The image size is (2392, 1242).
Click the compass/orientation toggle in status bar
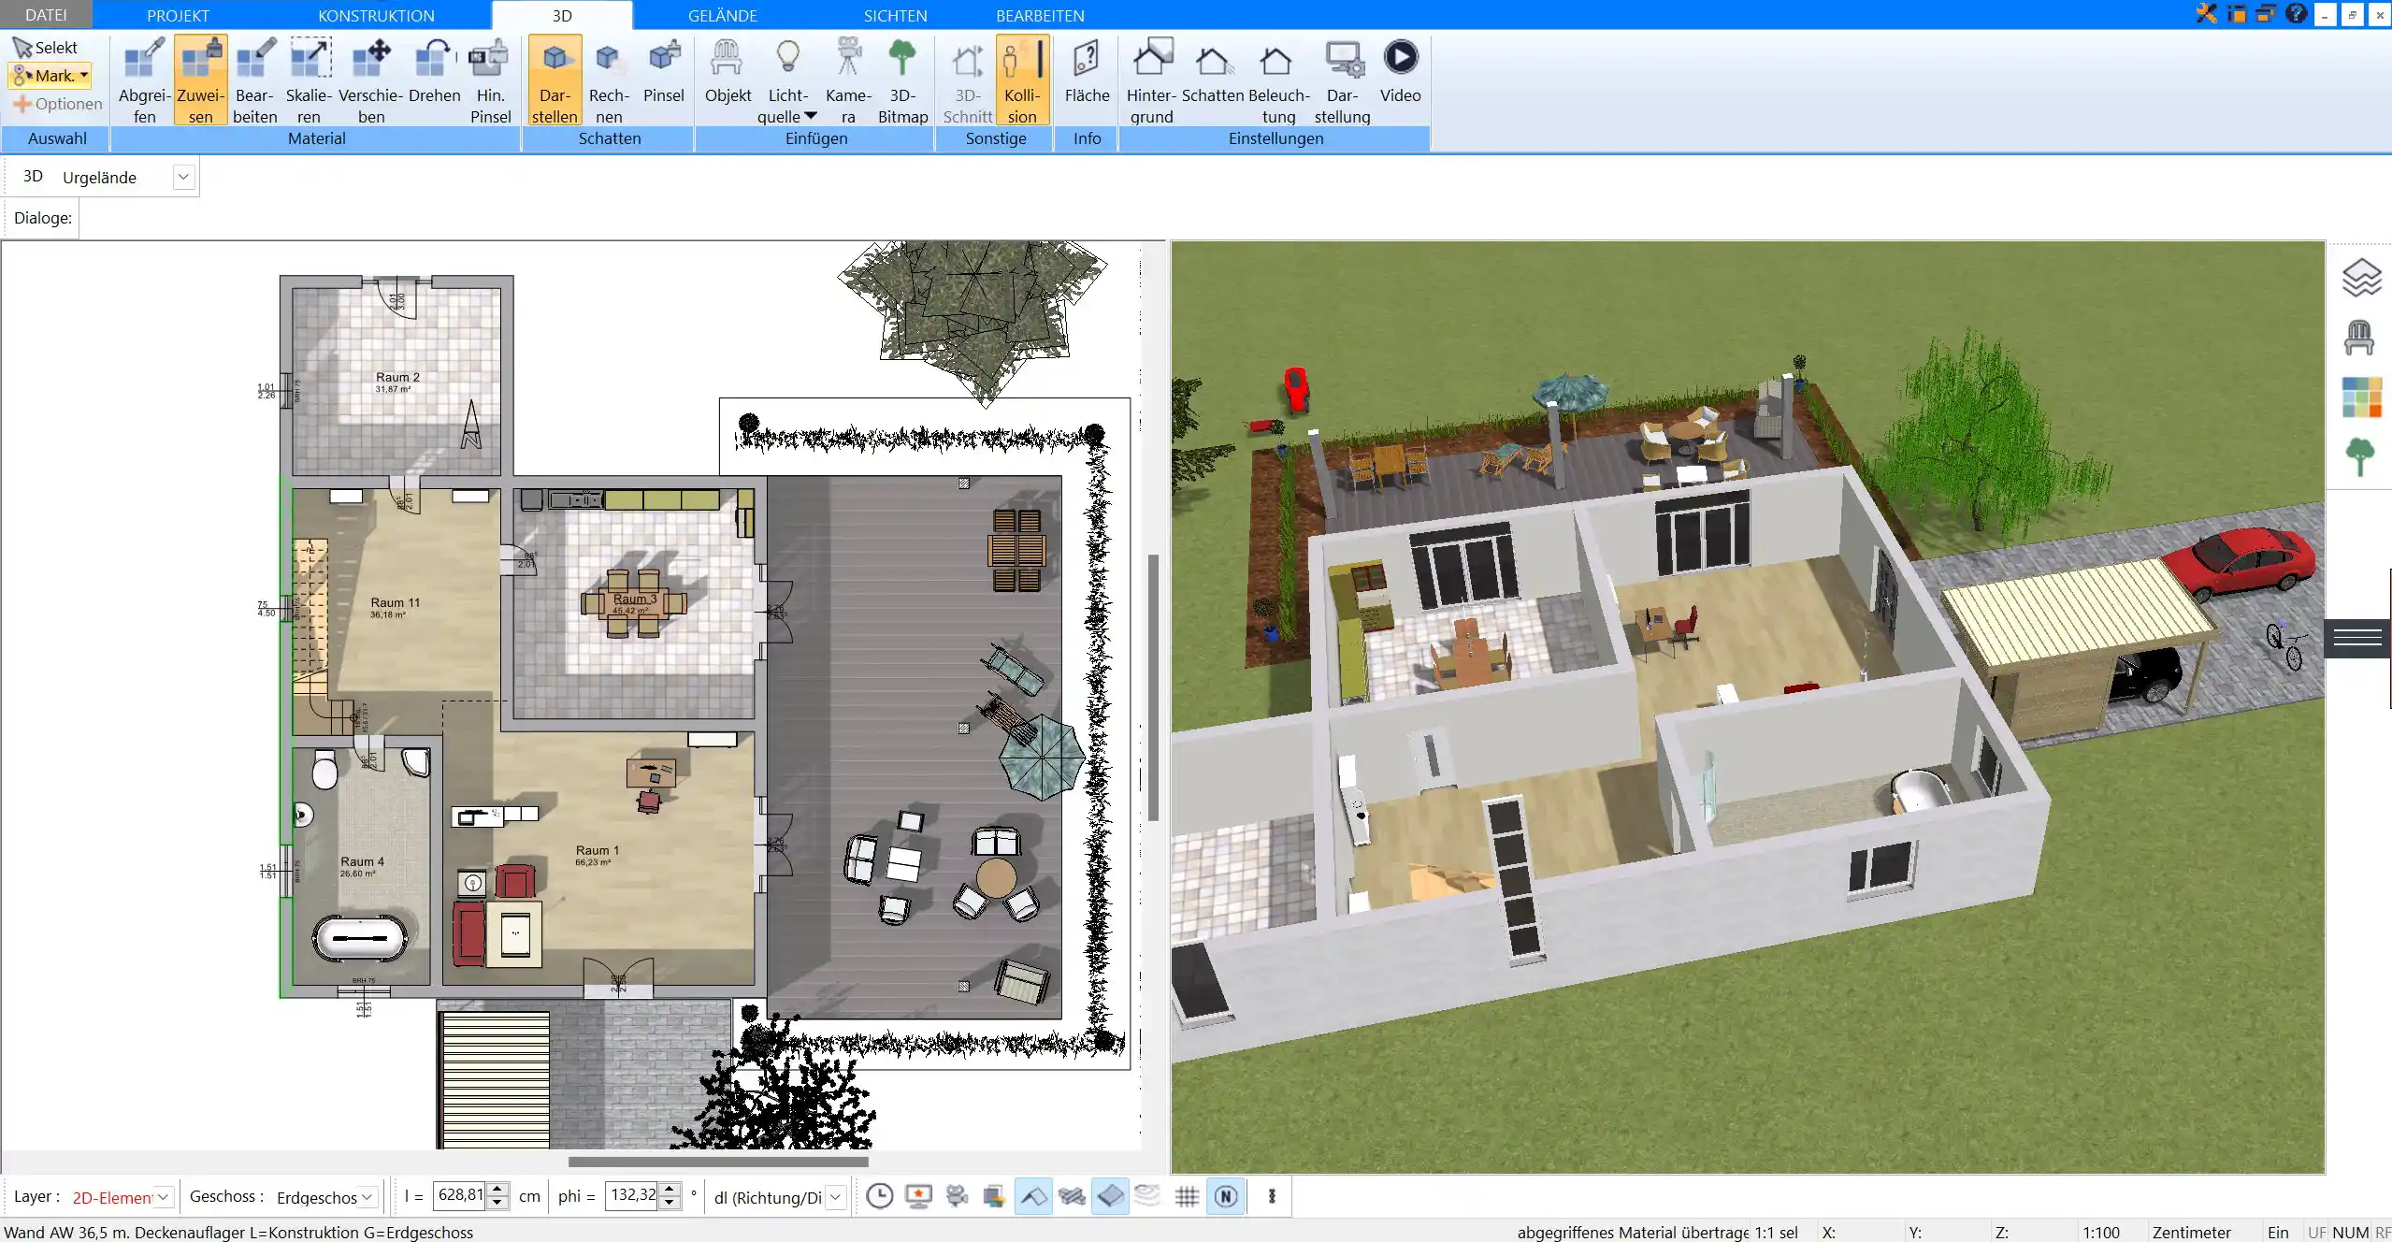click(1228, 1196)
